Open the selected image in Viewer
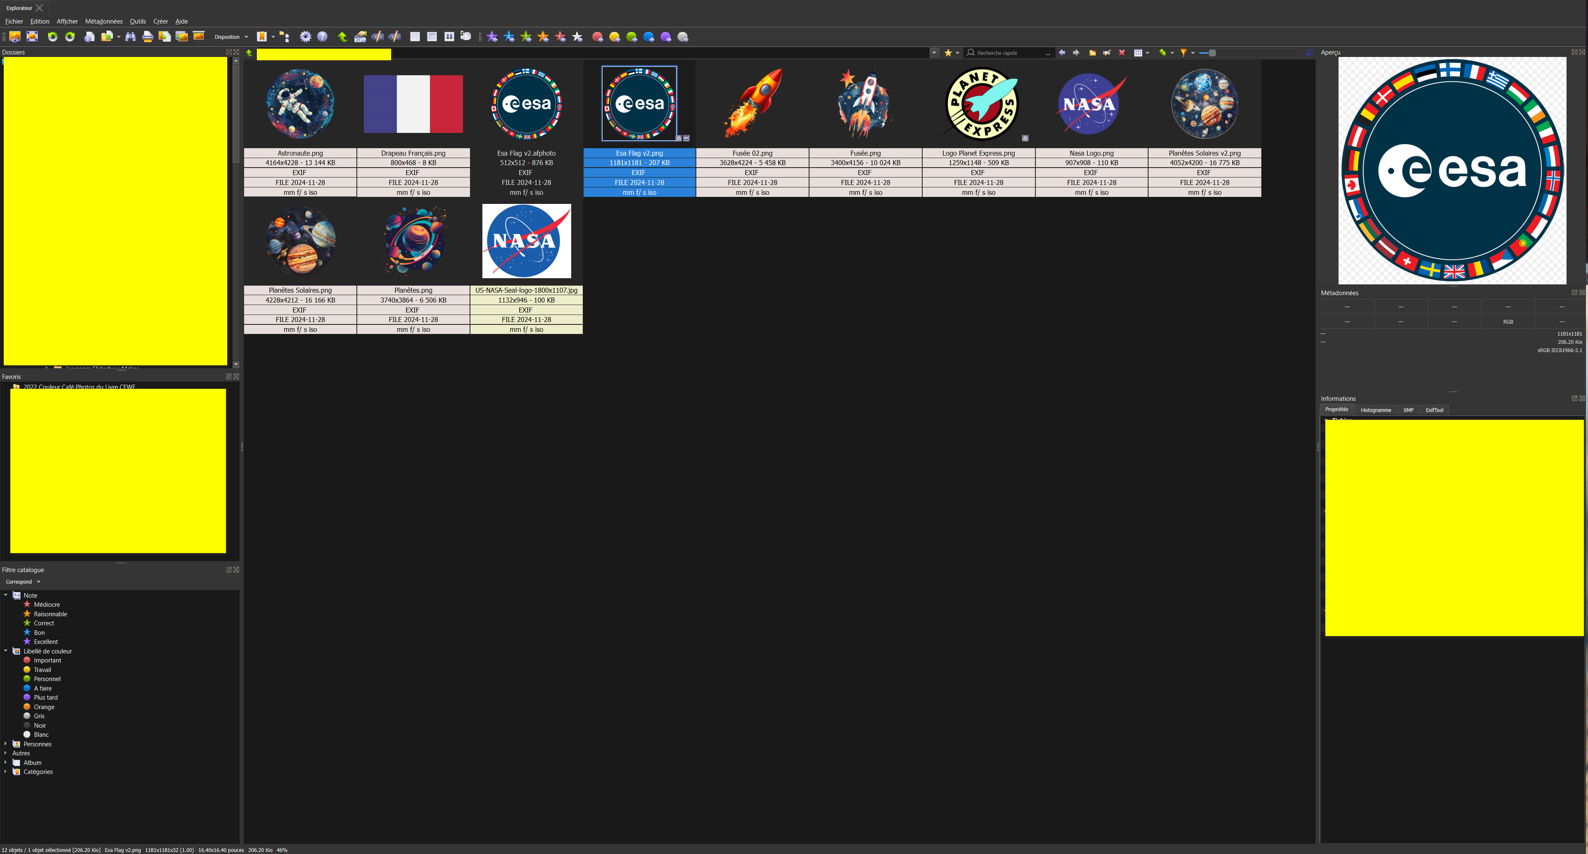Image resolution: width=1588 pixels, height=854 pixels. click(15, 37)
